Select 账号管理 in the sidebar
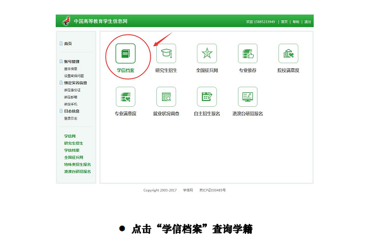 click(x=72, y=61)
